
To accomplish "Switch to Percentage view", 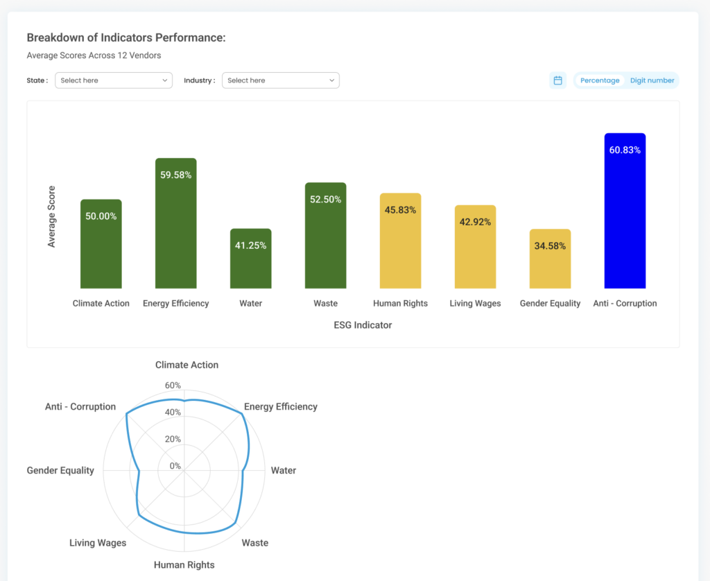I will (x=600, y=80).
